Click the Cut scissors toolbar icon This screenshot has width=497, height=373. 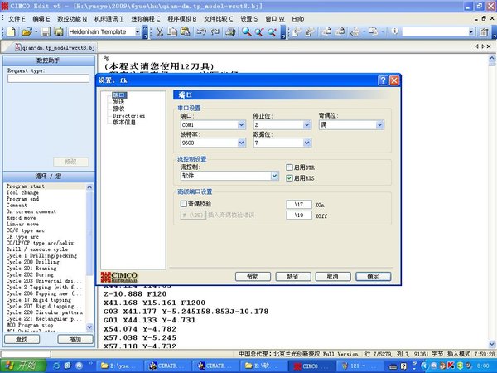(159, 31)
